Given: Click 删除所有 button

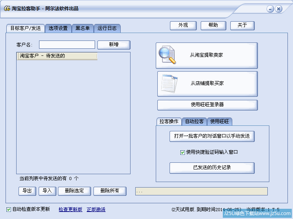Looking at the screenshot, I should 110,191.
